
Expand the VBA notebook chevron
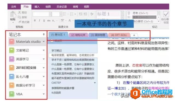click(x=44, y=94)
